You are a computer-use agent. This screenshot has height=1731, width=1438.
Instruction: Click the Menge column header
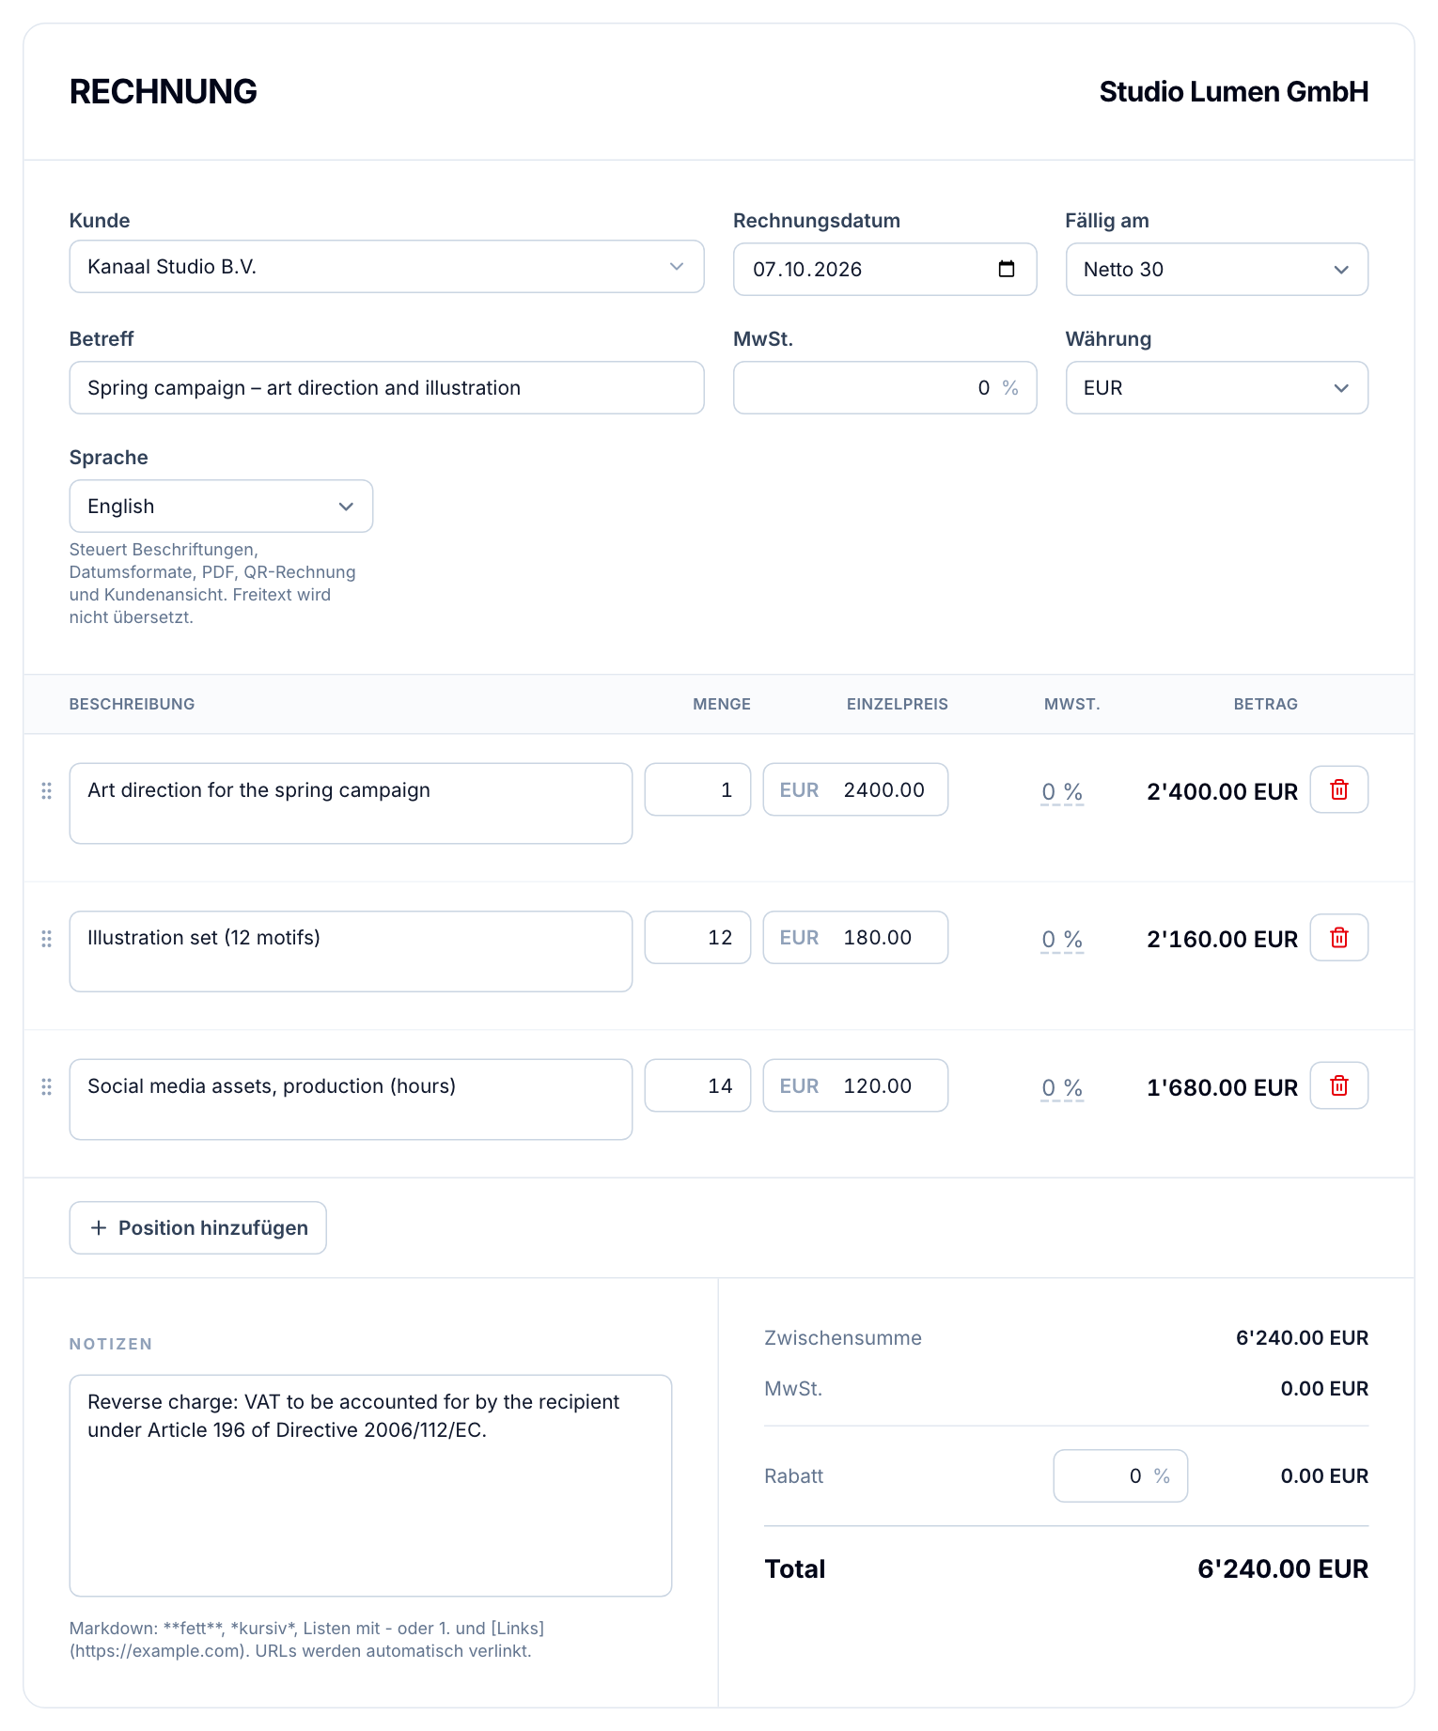pos(721,704)
